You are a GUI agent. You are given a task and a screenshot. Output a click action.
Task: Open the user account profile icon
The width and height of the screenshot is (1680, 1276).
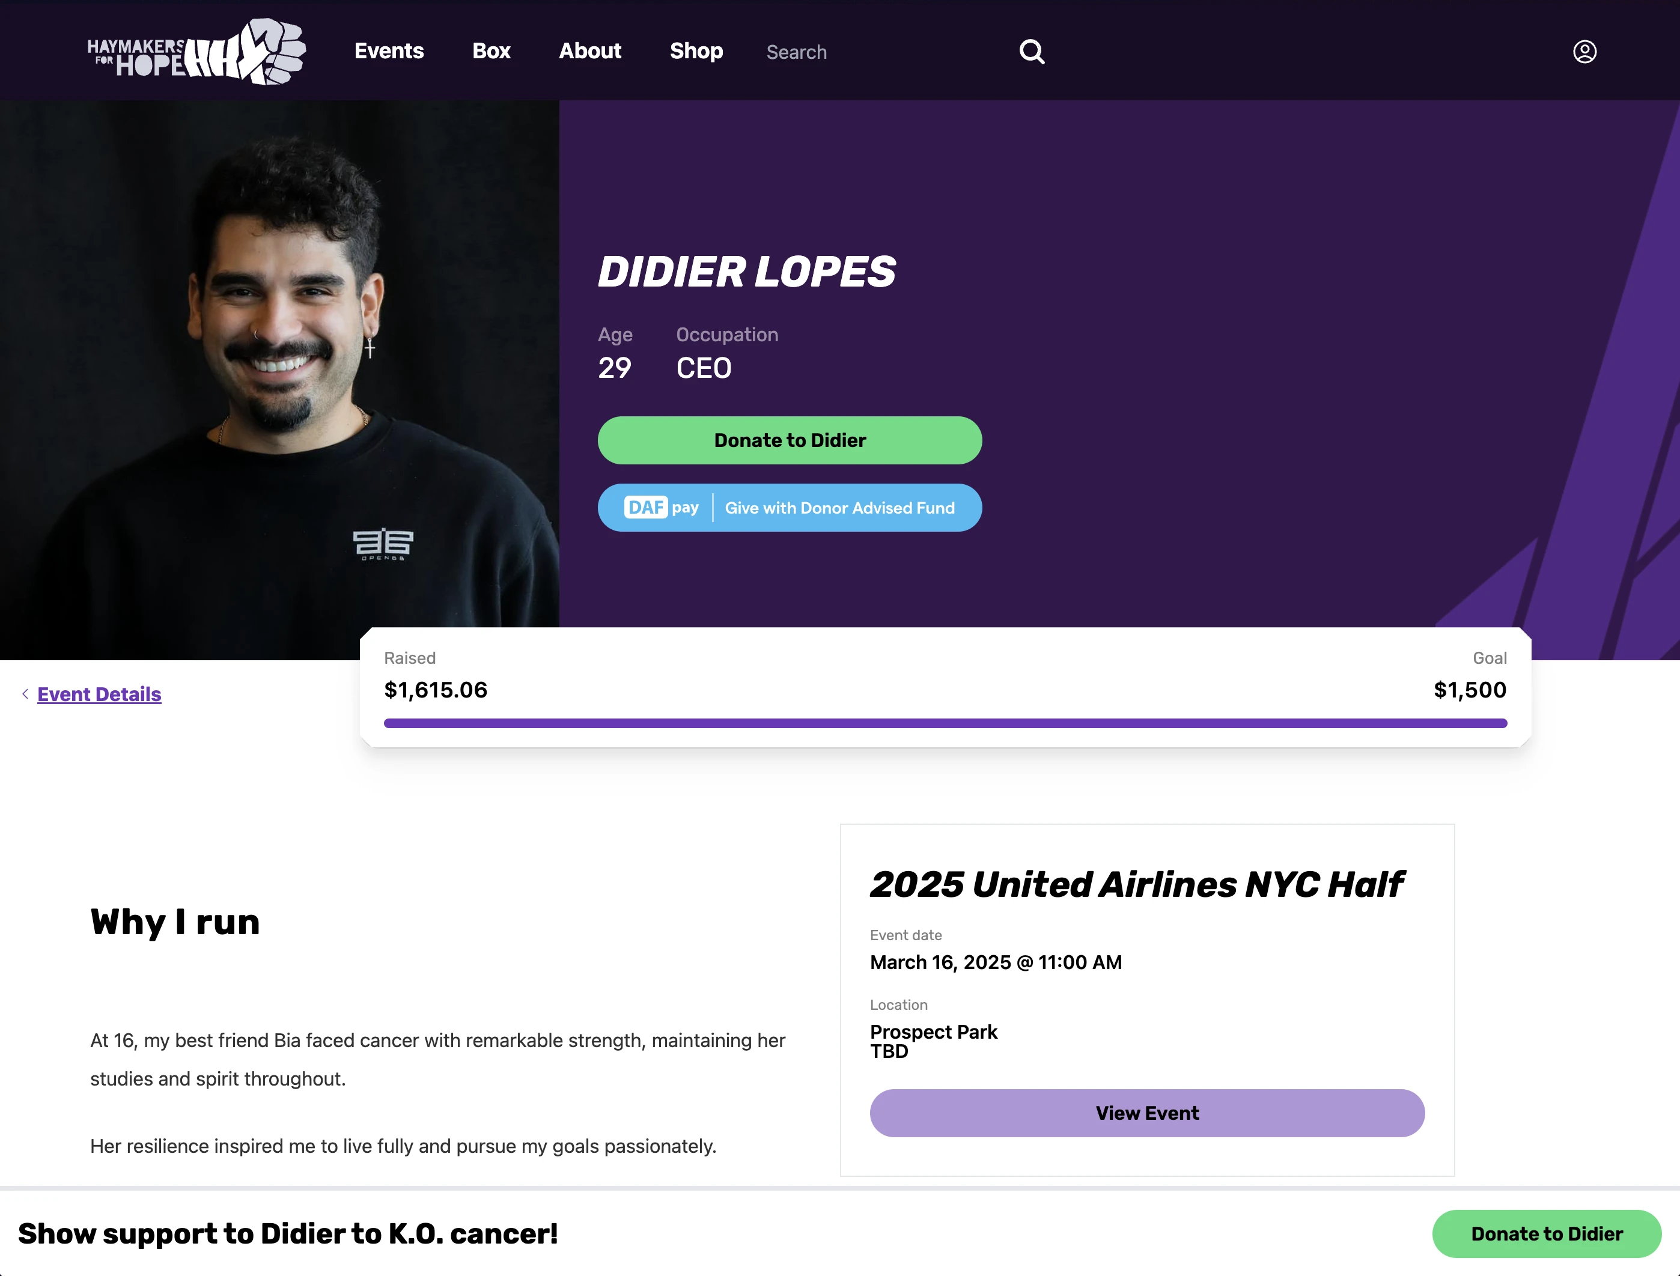pyautogui.click(x=1584, y=52)
